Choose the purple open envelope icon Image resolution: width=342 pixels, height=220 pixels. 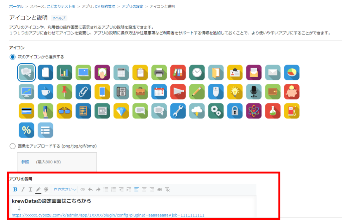coord(254,72)
